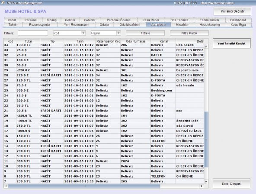This screenshot has height=194, width=256.
Task: Click 'KREDİ KARTI' in row 28
Action: pos(52,75)
